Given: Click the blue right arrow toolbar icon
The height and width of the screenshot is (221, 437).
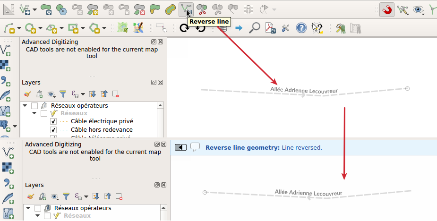Looking at the screenshot, I should tap(239, 28).
